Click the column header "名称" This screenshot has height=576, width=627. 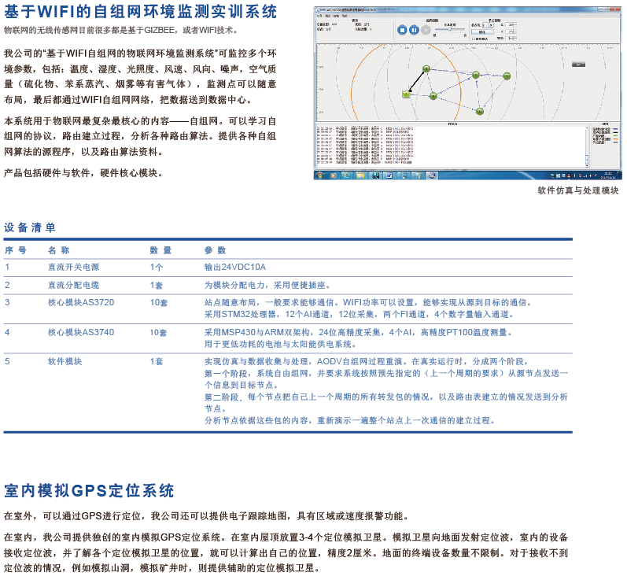click(58, 250)
